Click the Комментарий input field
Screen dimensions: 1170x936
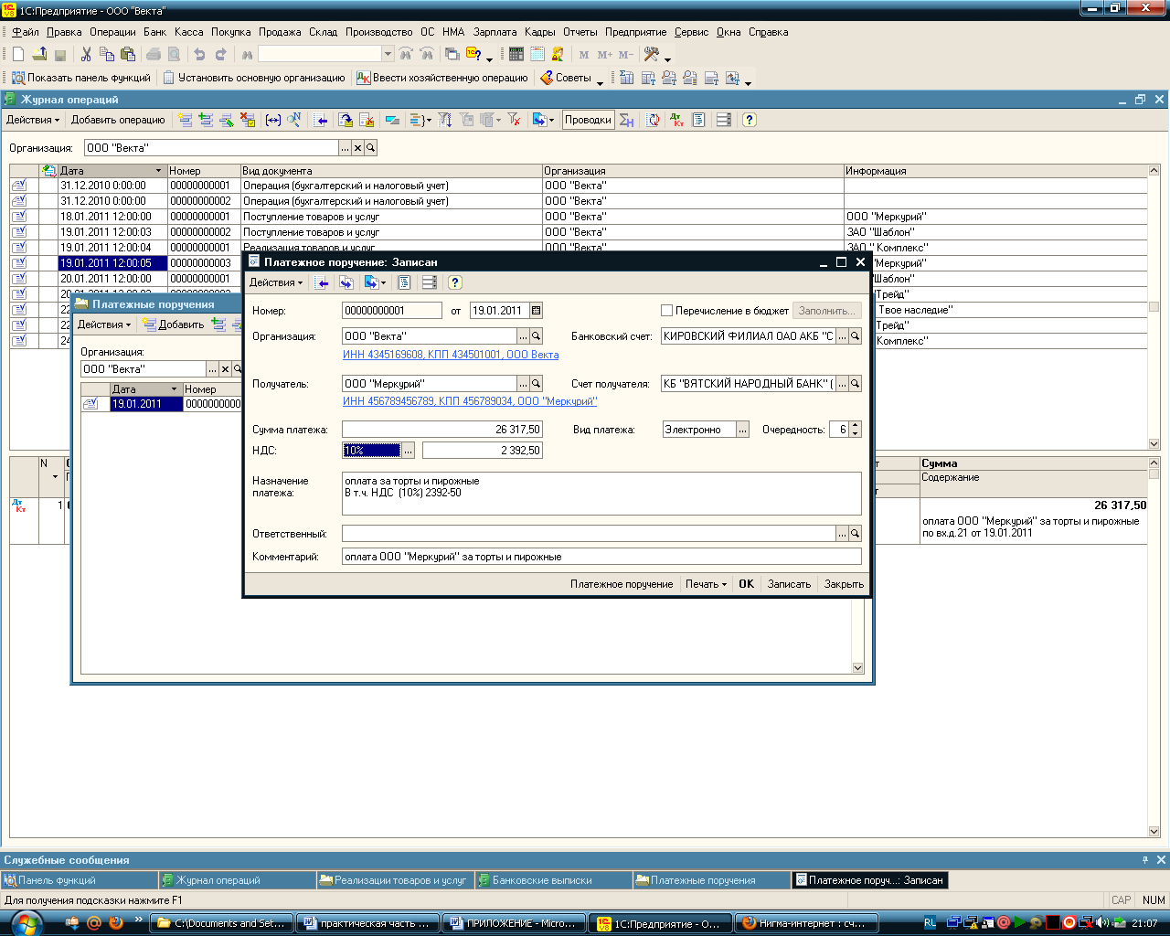pos(601,557)
